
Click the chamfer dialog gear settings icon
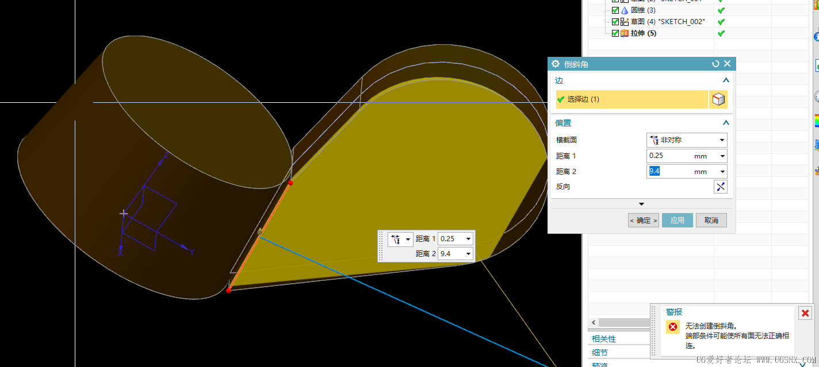click(x=556, y=64)
